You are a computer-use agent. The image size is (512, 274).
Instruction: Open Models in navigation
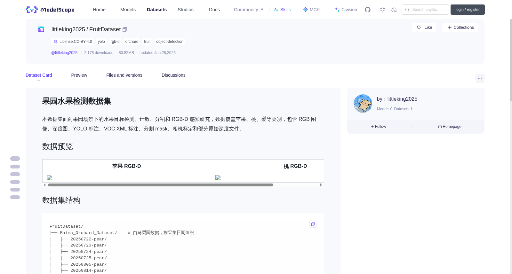[128, 10]
